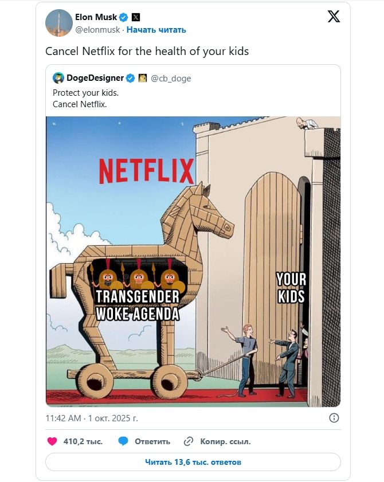The width and height of the screenshot is (384, 482).
Task: Click the doge emoji badge near @cb_doge
Action: click(x=143, y=78)
